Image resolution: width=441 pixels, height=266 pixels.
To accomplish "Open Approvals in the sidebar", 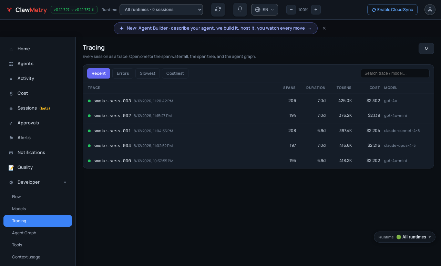I will coord(38,123).
